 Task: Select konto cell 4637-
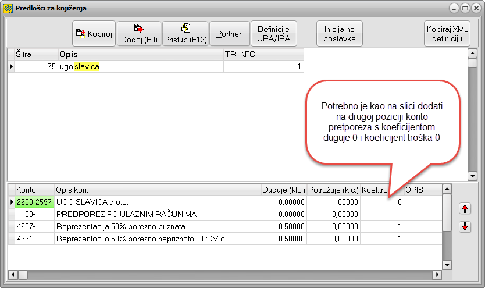pyautogui.click(x=34, y=226)
